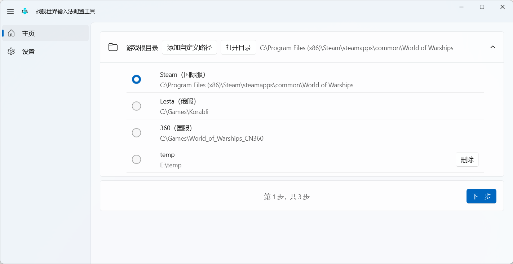Open the 设置 page

coord(45,51)
